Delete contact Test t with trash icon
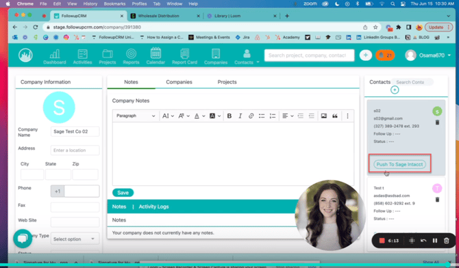Image resolution: width=459 pixels, height=268 pixels. pyautogui.click(x=437, y=200)
